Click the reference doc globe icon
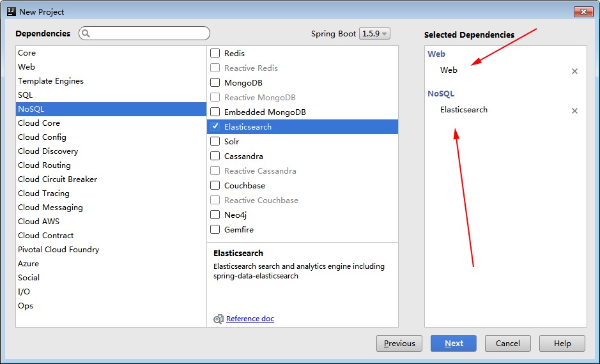The height and width of the screenshot is (364, 600). pos(219,319)
